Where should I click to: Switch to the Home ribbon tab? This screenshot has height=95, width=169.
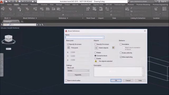(10, 5)
